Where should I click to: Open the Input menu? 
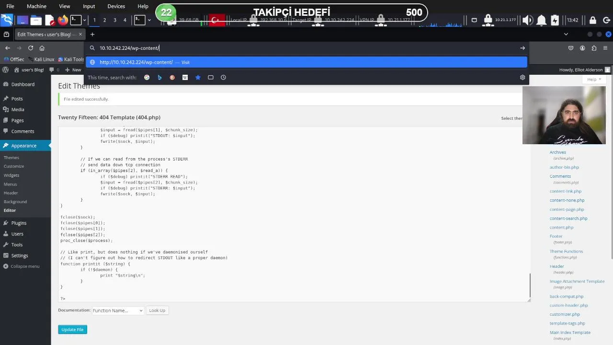click(89, 6)
